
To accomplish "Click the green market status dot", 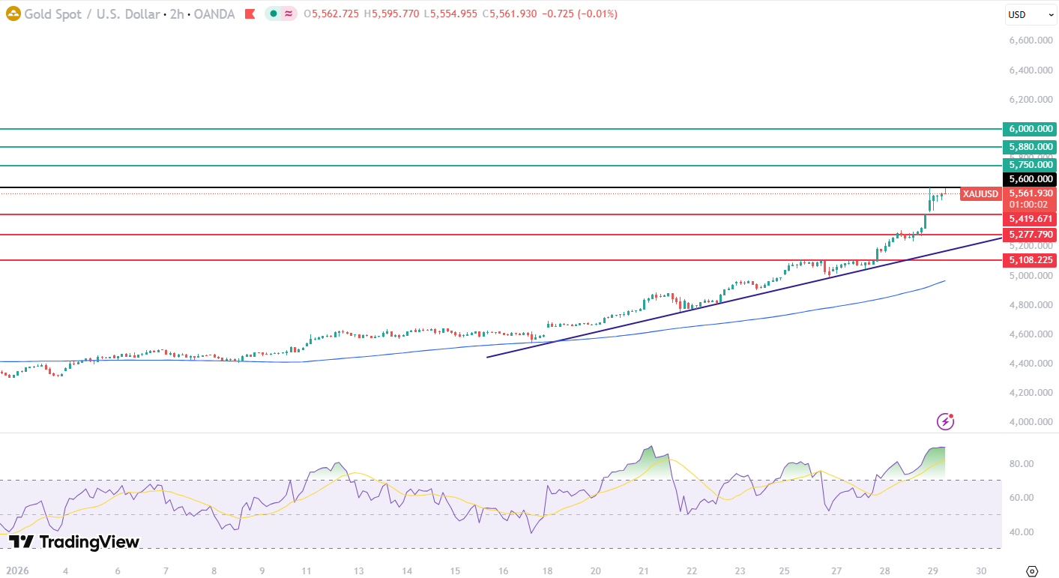I will coord(274,14).
